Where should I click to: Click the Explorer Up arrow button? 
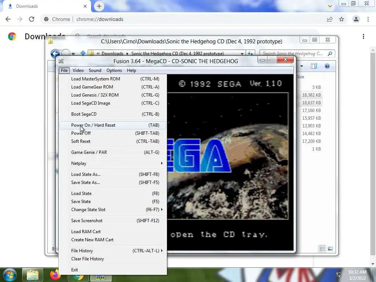click(x=83, y=53)
